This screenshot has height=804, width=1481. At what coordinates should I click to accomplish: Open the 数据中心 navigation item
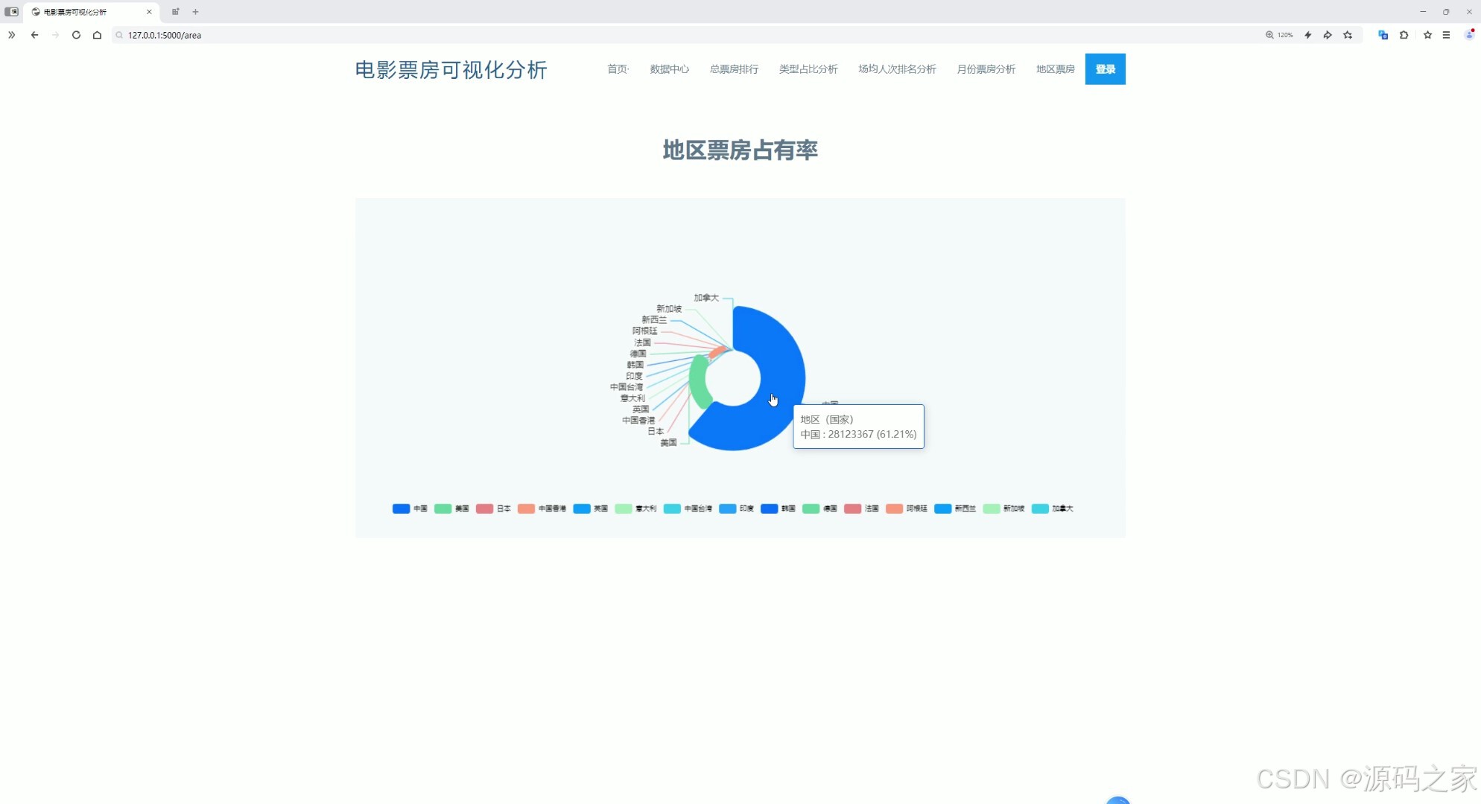(668, 69)
